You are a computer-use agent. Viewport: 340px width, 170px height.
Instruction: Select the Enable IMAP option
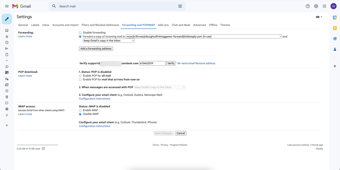[80, 110]
